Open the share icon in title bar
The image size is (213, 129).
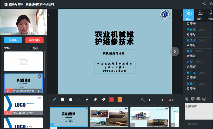pyautogui.click(x=204, y=4)
